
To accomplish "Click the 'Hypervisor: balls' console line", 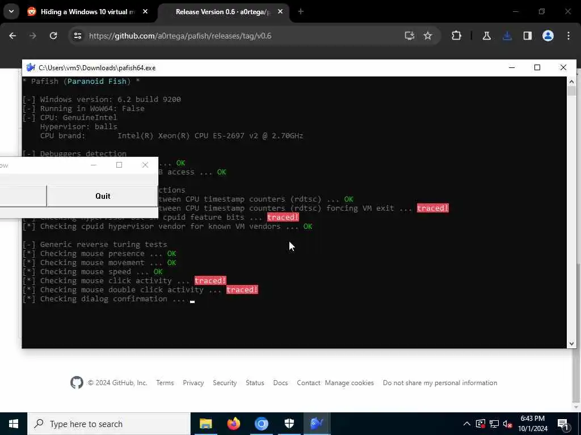I will click(78, 126).
